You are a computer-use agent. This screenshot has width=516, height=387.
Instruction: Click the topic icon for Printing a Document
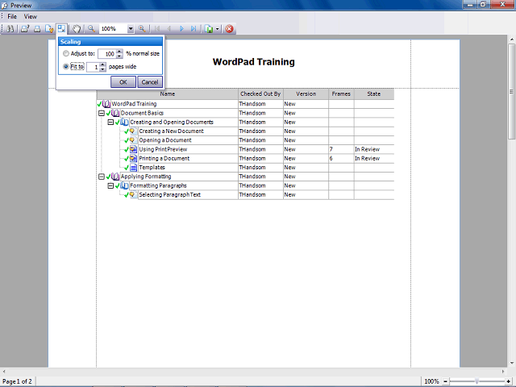pos(133,159)
